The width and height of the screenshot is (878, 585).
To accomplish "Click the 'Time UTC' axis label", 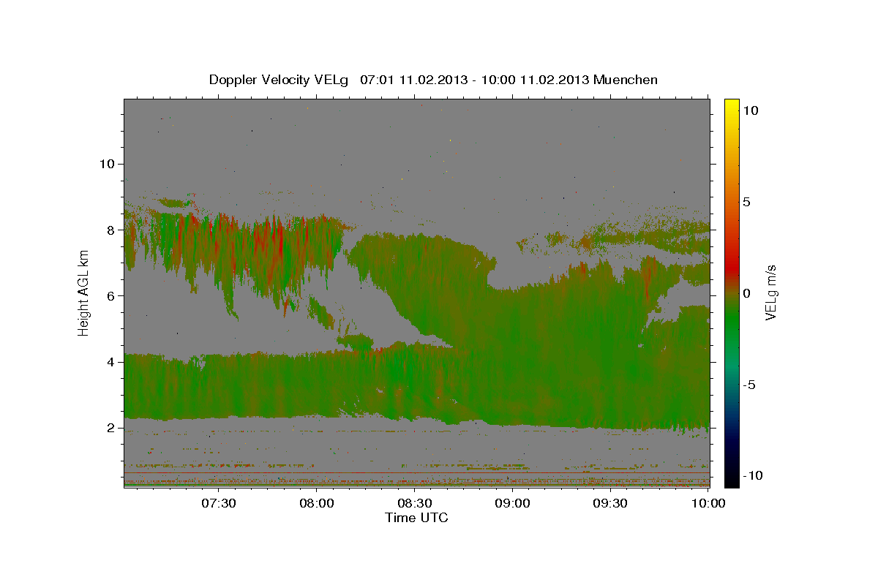I will pos(416,518).
